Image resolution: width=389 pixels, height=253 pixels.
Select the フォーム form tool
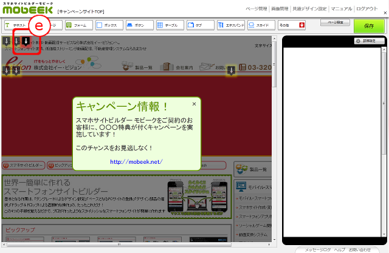(x=78, y=25)
